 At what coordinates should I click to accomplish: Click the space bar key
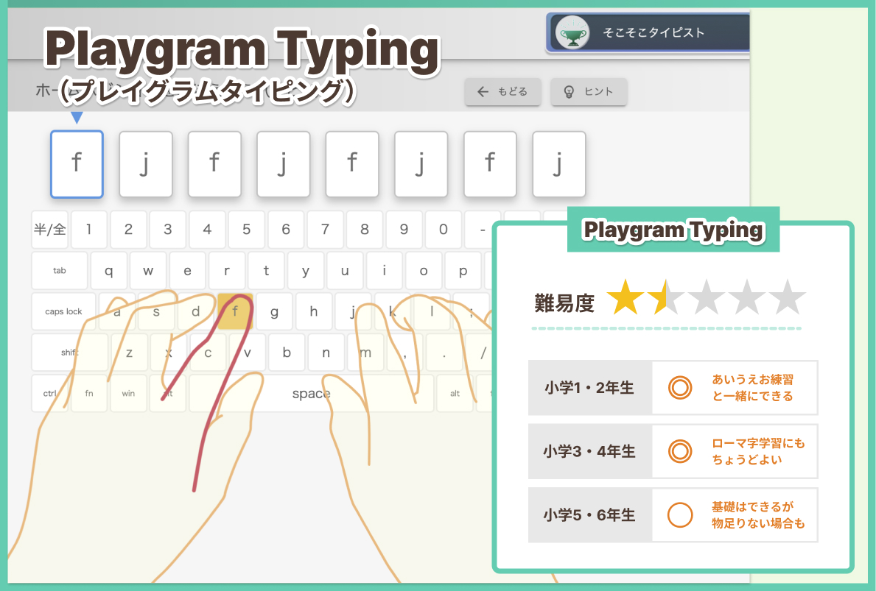coord(311,394)
